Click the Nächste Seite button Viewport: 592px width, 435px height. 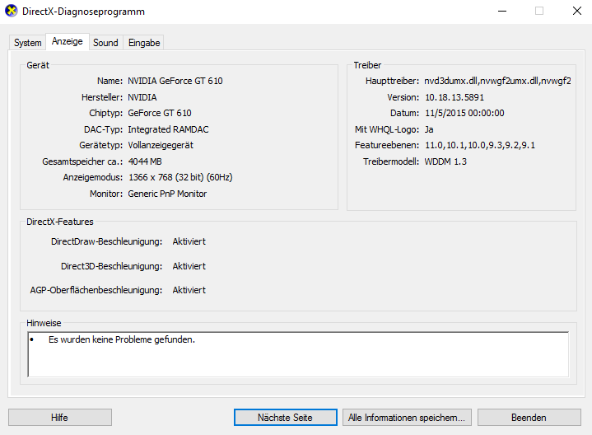285,418
